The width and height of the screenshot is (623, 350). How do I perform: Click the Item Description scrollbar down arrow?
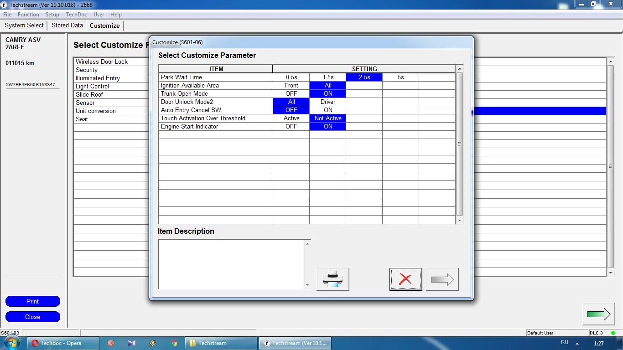click(x=307, y=285)
